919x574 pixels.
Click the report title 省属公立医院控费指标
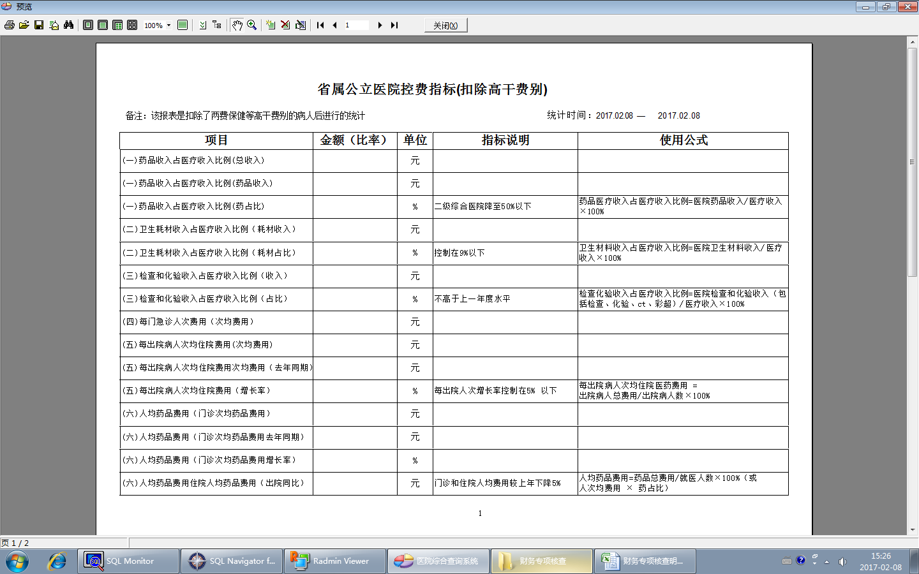tap(432, 89)
